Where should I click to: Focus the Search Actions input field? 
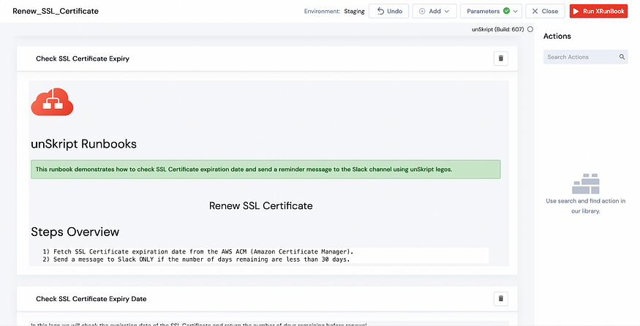point(585,57)
